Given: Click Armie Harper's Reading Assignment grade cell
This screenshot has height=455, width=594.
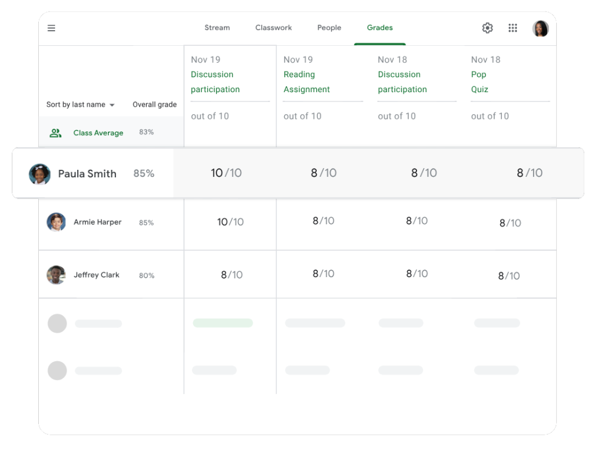Looking at the screenshot, I should tap(323, 221).
